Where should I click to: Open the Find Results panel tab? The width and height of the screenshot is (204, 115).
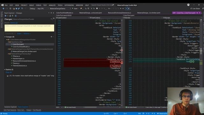pos(37,110)
